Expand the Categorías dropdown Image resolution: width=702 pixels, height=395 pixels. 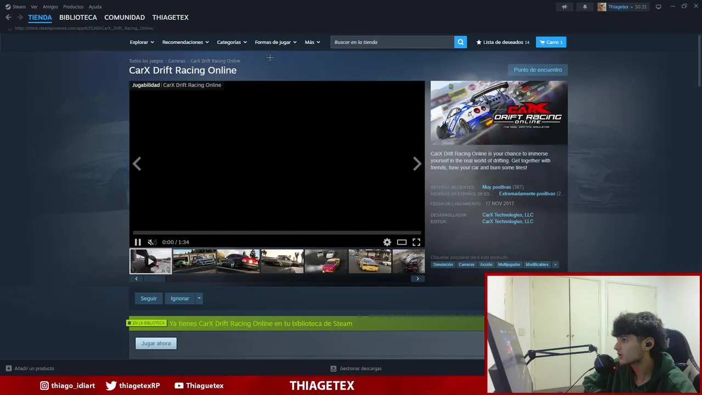231,42
